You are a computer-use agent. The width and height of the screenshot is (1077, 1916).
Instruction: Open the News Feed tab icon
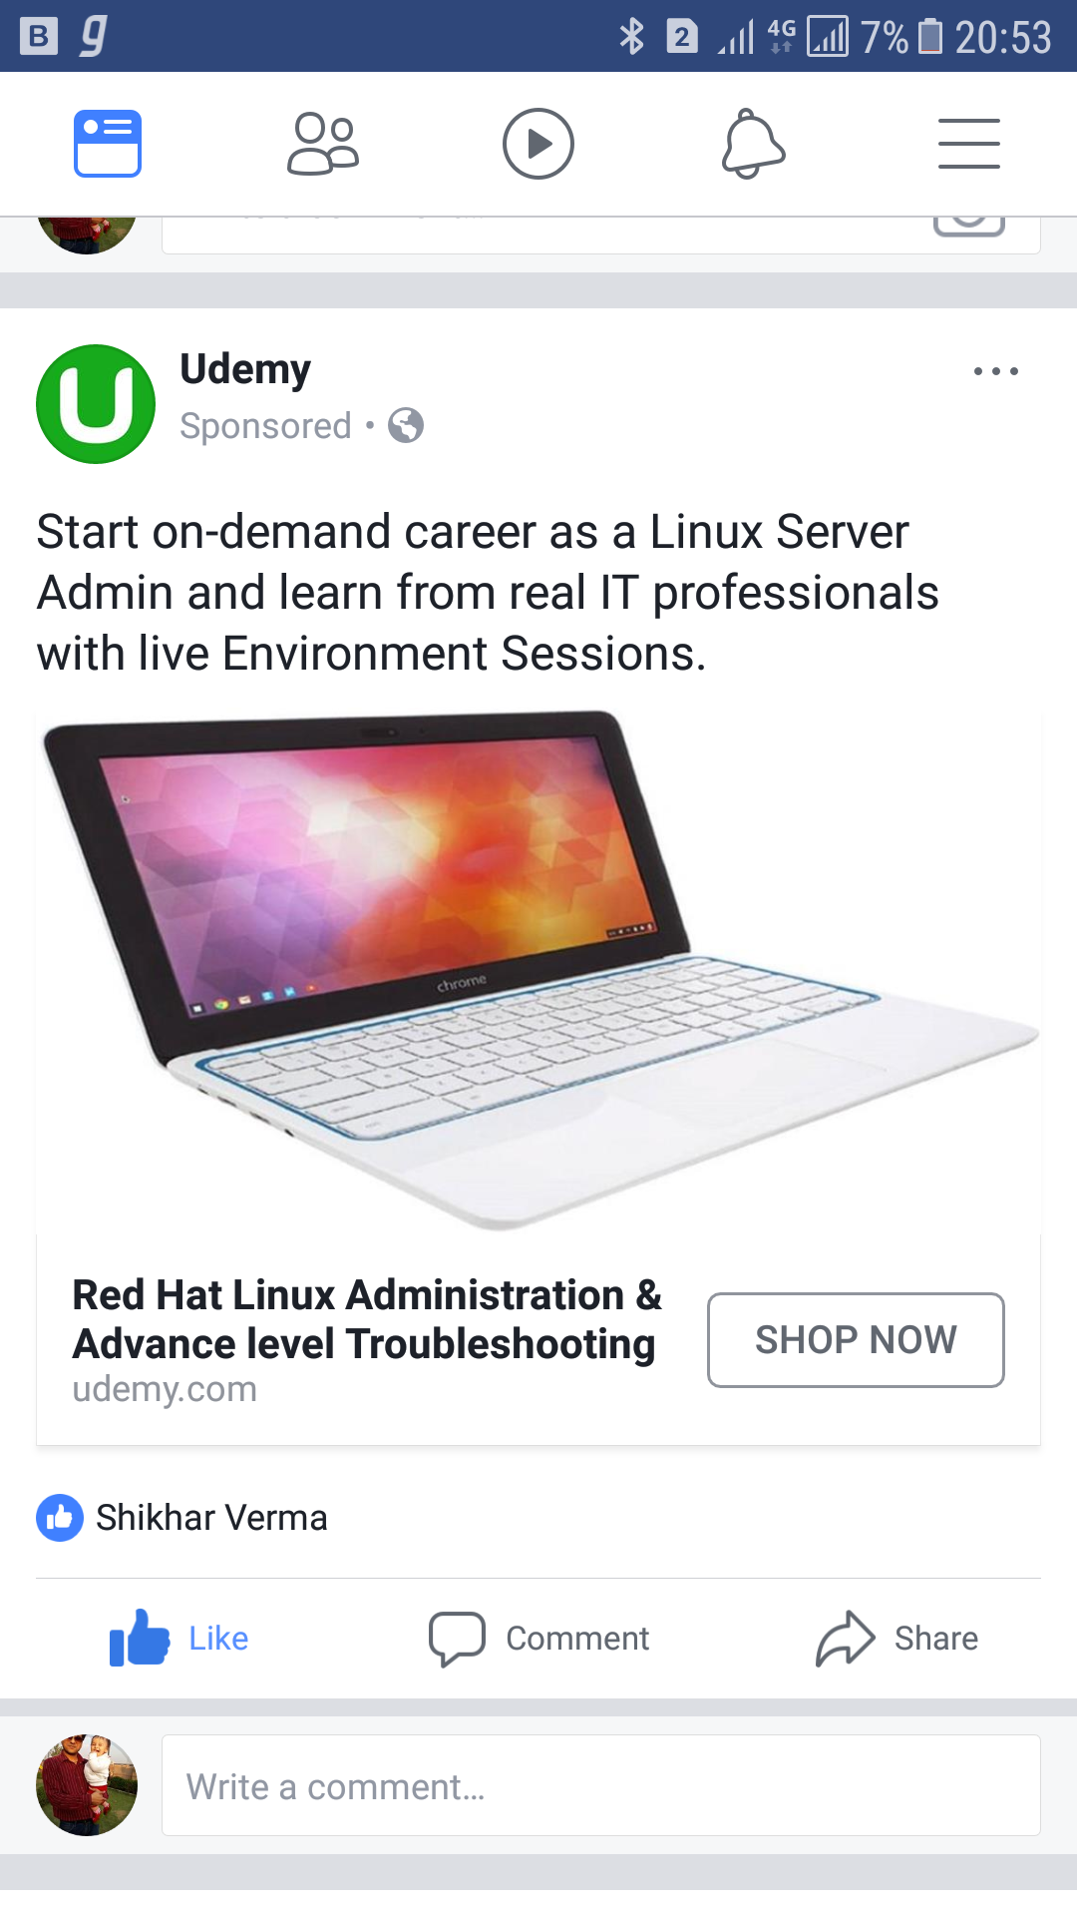108,144
